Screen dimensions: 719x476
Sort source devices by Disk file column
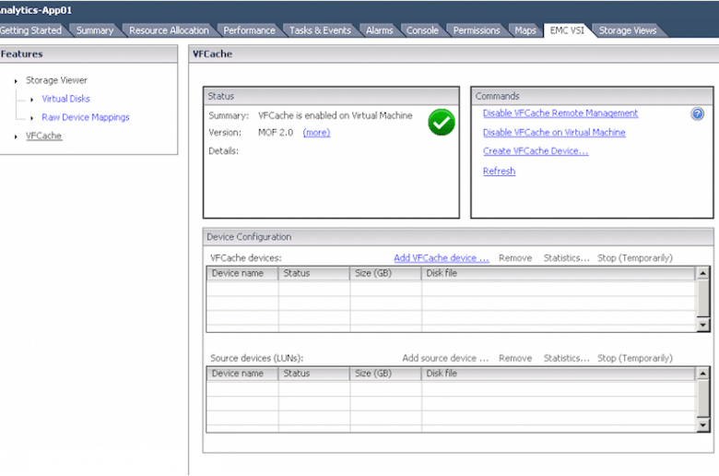[558, 374]
